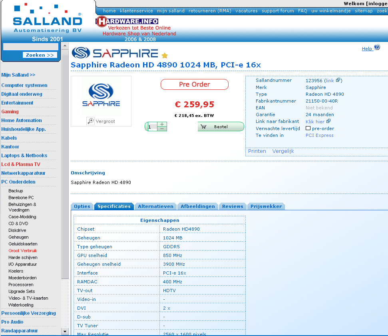Click the Help question mark icon
388x336 pixels.
click(x=377, y=47)
